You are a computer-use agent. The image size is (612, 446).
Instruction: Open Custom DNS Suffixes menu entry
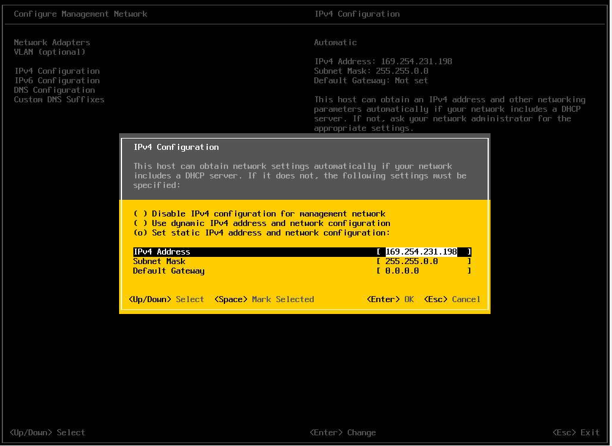coord(59,99)
